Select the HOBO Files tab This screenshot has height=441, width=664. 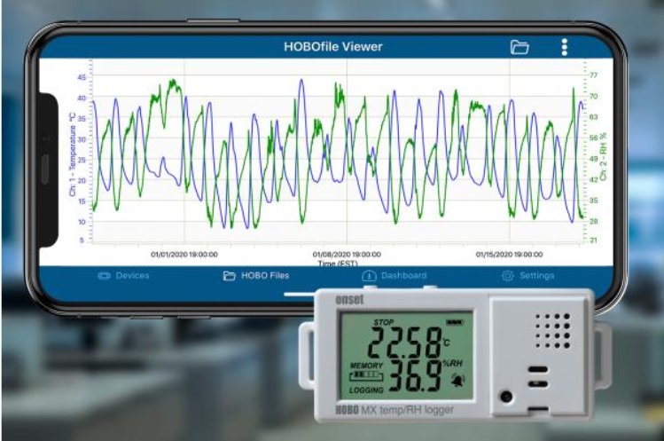[x=255, y=276]
